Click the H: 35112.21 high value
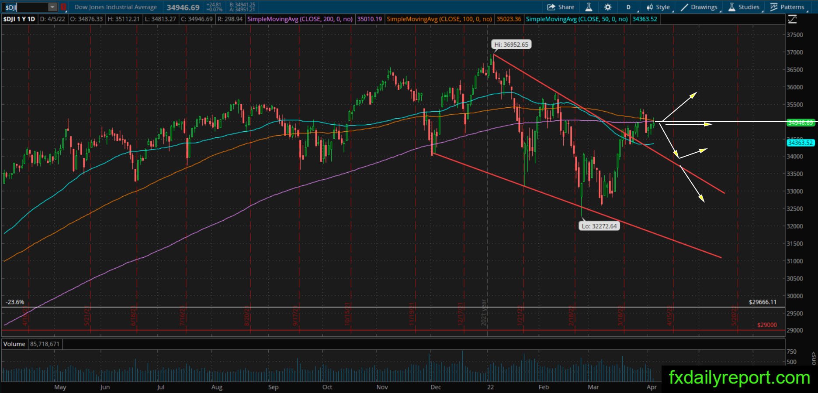 tap(124, 19)
